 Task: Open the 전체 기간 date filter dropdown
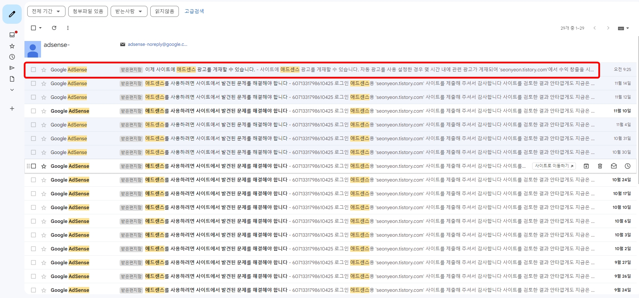(46, 11)
